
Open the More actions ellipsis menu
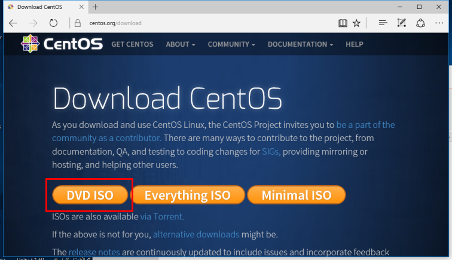439,23
